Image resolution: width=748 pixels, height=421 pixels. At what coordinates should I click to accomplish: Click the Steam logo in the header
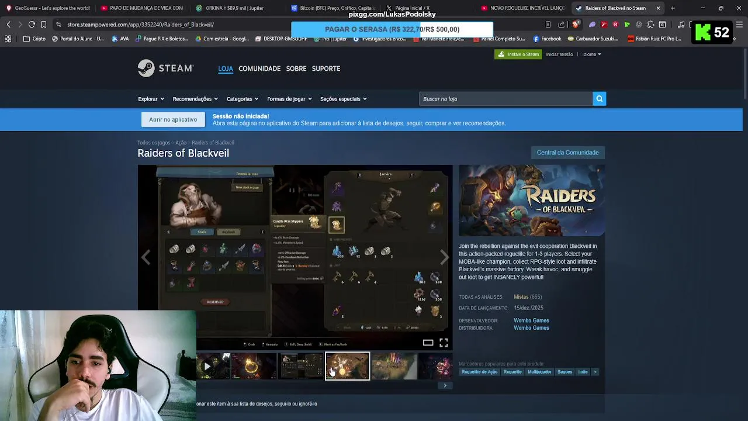point(165,68)
